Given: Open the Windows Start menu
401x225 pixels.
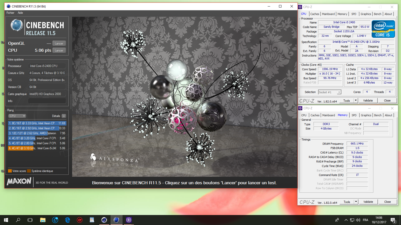Looking at the screenshot, I should pyautogui.click(x=6, y=220).
